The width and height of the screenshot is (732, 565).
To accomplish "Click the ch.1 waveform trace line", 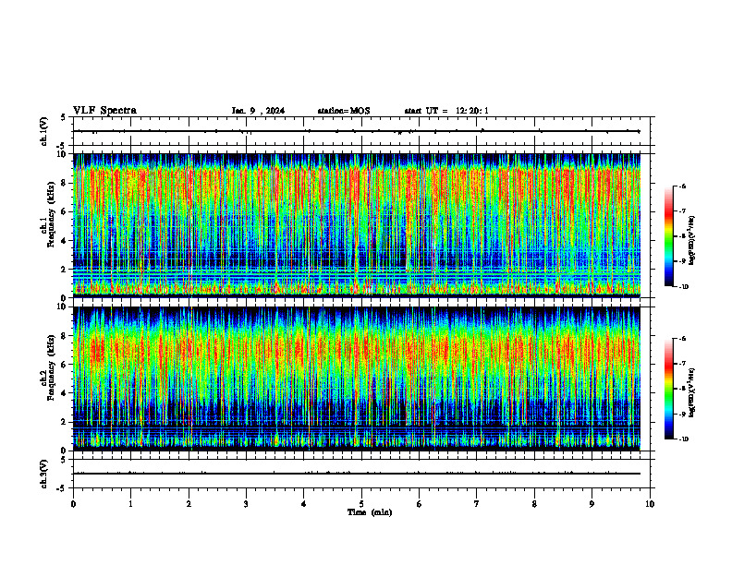I will pyautogui.click(x=356, y=131).
